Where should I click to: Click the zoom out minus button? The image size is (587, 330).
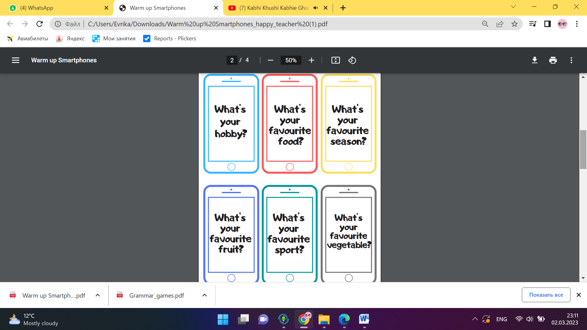(x=270, y=60)
